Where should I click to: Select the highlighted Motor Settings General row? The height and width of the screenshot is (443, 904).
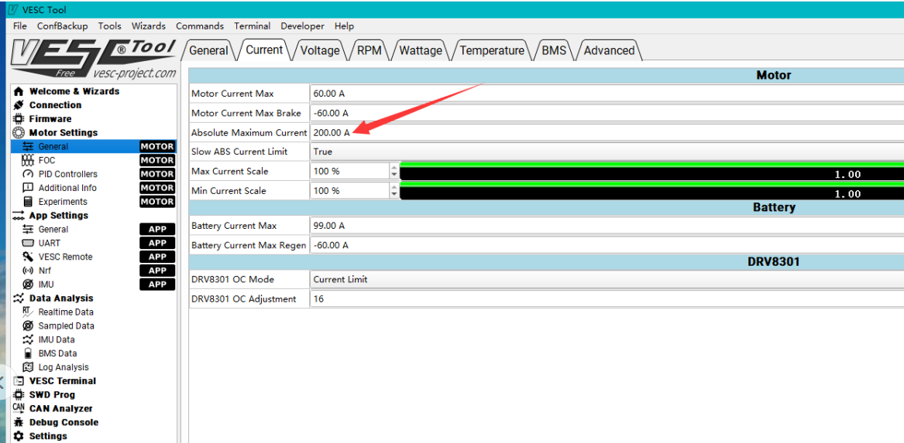tap(94, 147)
